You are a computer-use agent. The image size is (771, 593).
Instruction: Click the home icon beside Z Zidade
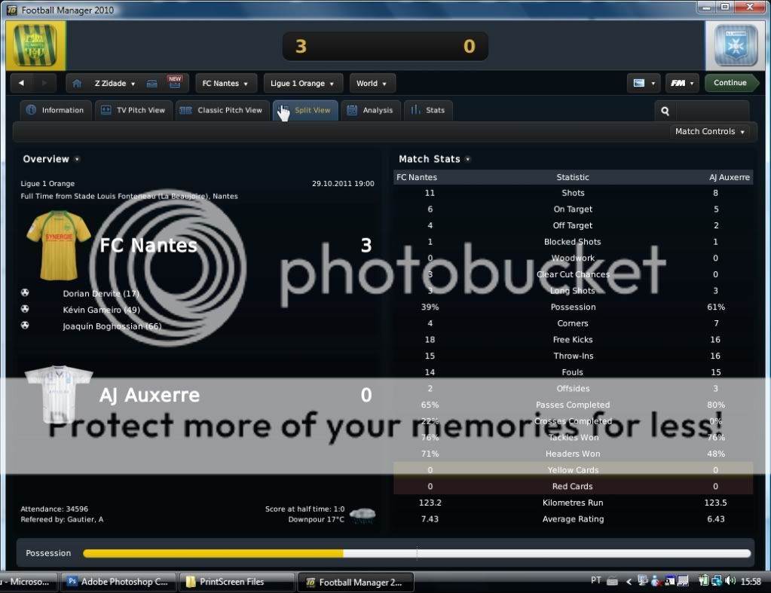(77, 84)
